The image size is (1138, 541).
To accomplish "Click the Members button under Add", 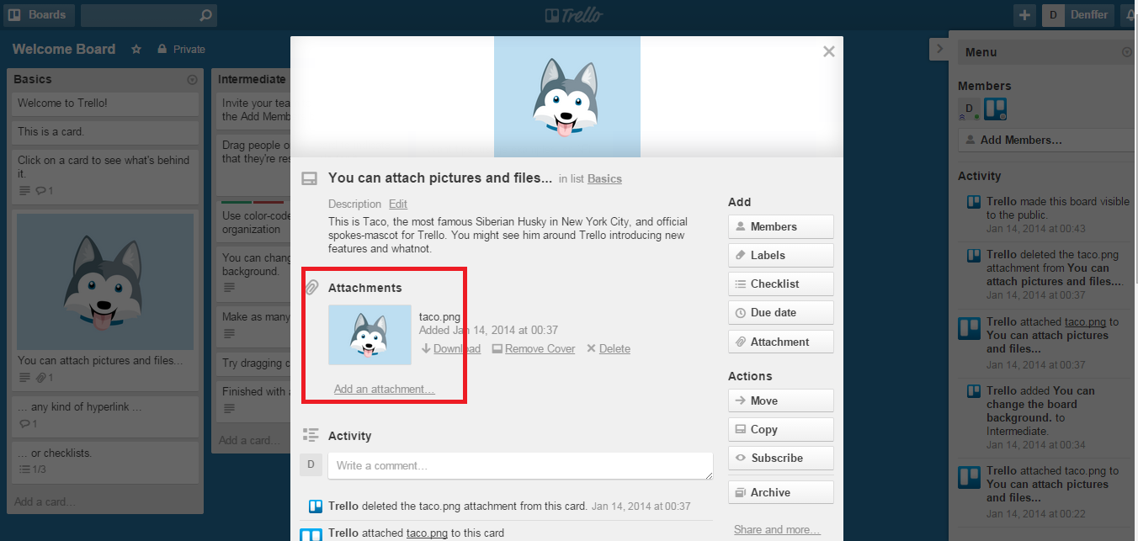I will [781, 226].
